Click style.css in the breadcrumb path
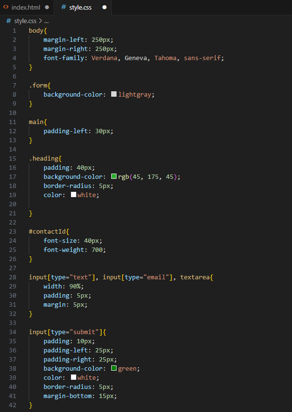 25,21
